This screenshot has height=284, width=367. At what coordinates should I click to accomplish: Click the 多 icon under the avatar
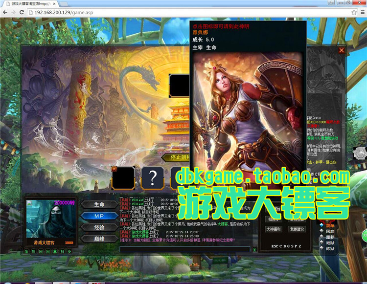coord(69,252)
